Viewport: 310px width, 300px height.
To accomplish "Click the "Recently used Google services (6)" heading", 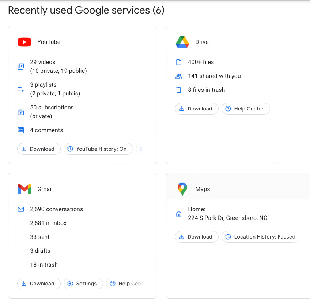I will tap(86, 10).
